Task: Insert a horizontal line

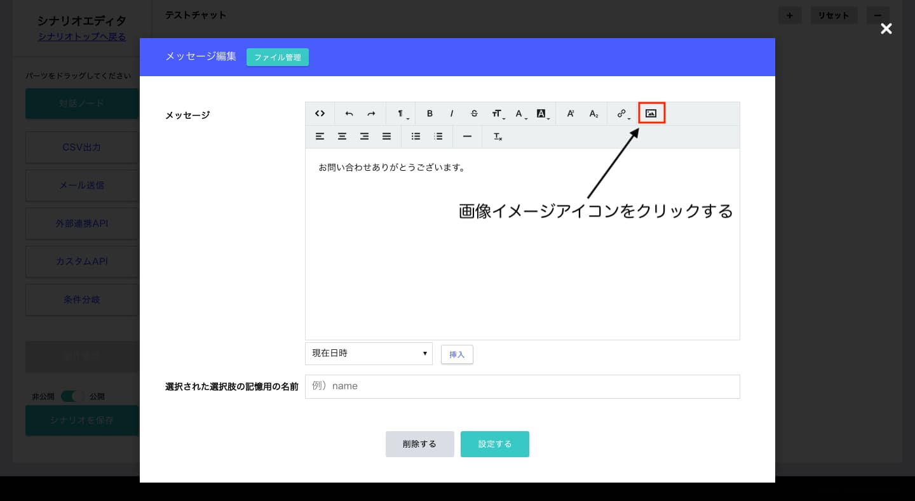Action: pos(467,137)
